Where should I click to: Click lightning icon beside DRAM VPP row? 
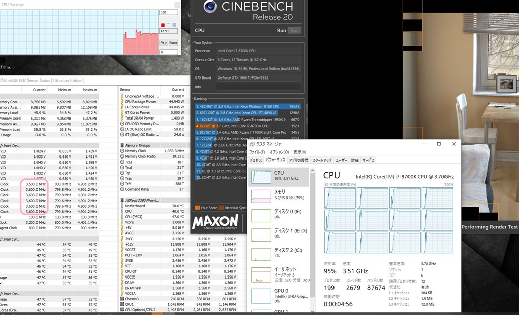[x=122, y=288]
